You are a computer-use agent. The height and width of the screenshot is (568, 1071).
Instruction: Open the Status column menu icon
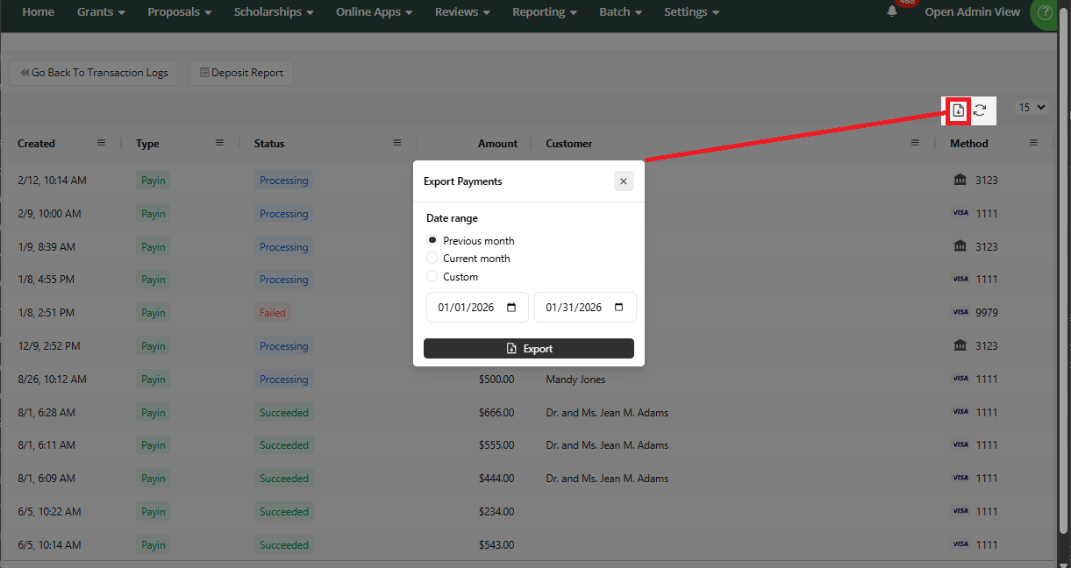pyautogui.click(x=397, y=143)
